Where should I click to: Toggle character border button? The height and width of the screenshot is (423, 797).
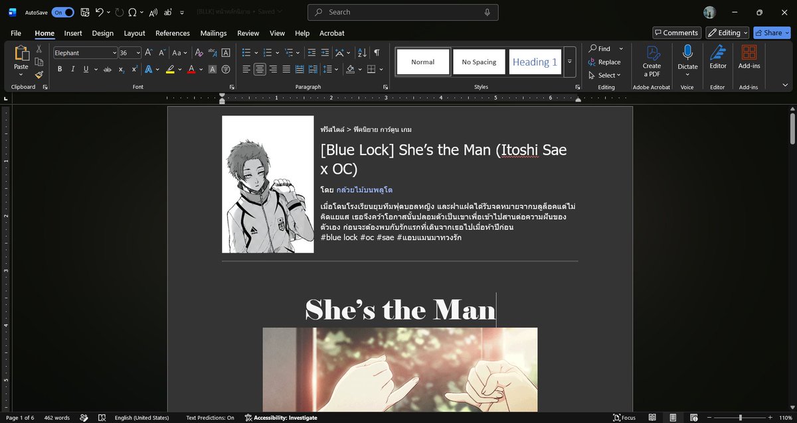[x=226, y=52]
